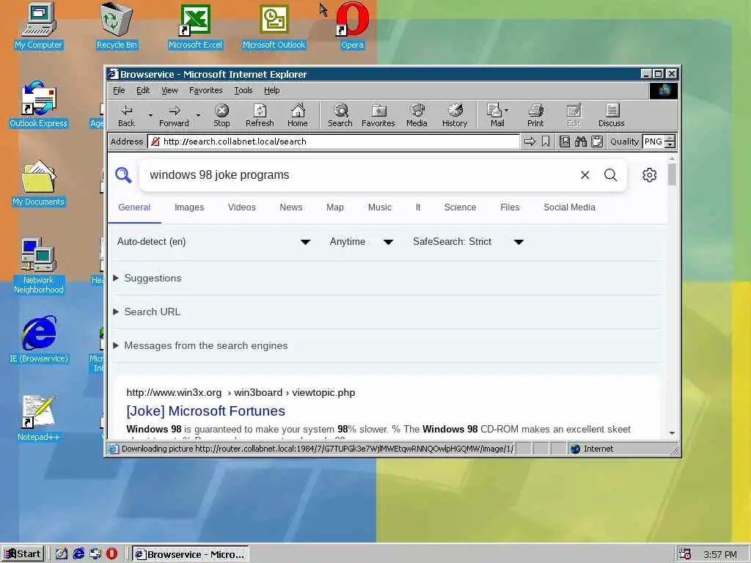Open search preferences with the gear icon

(x=650, y=175)
